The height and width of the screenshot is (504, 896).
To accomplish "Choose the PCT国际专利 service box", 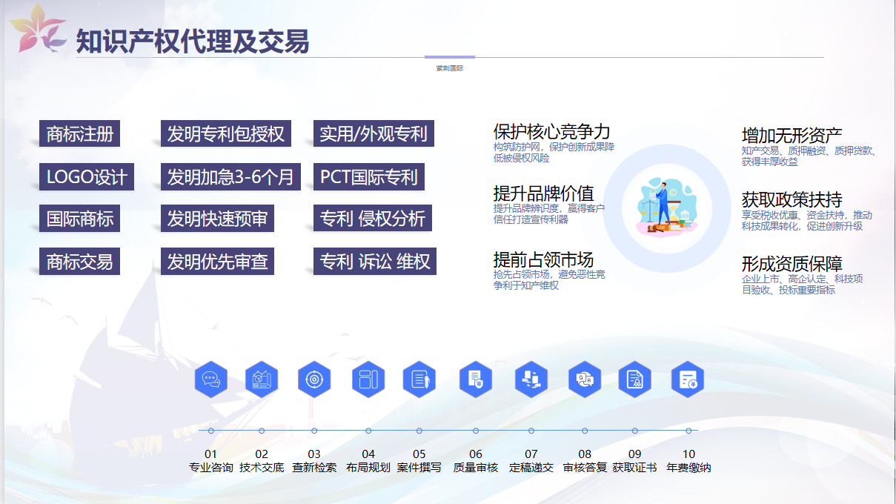I will (x=369, y=177).
